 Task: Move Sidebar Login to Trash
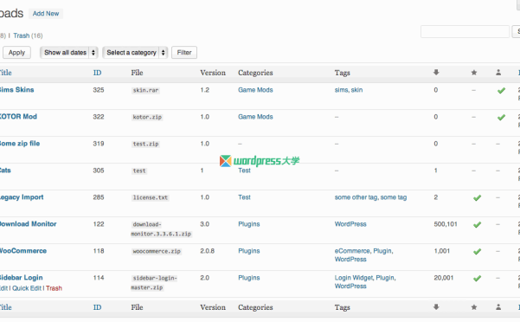54,288
